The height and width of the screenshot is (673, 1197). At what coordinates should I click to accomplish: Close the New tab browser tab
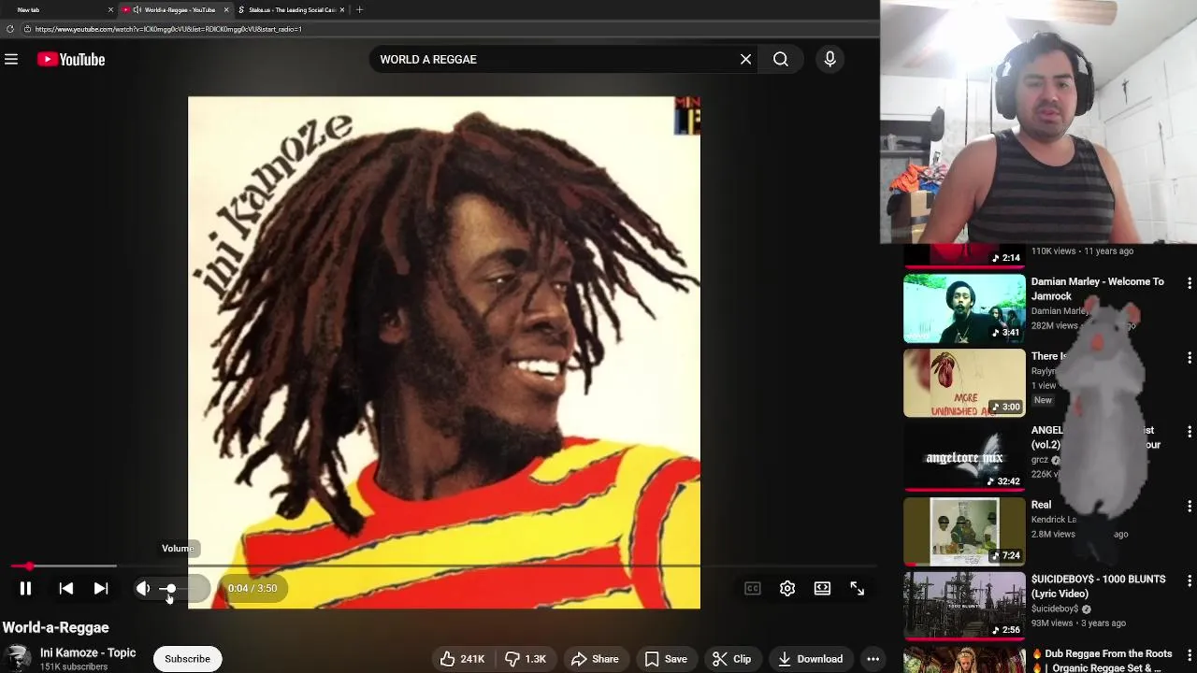(x=110, y=9)
